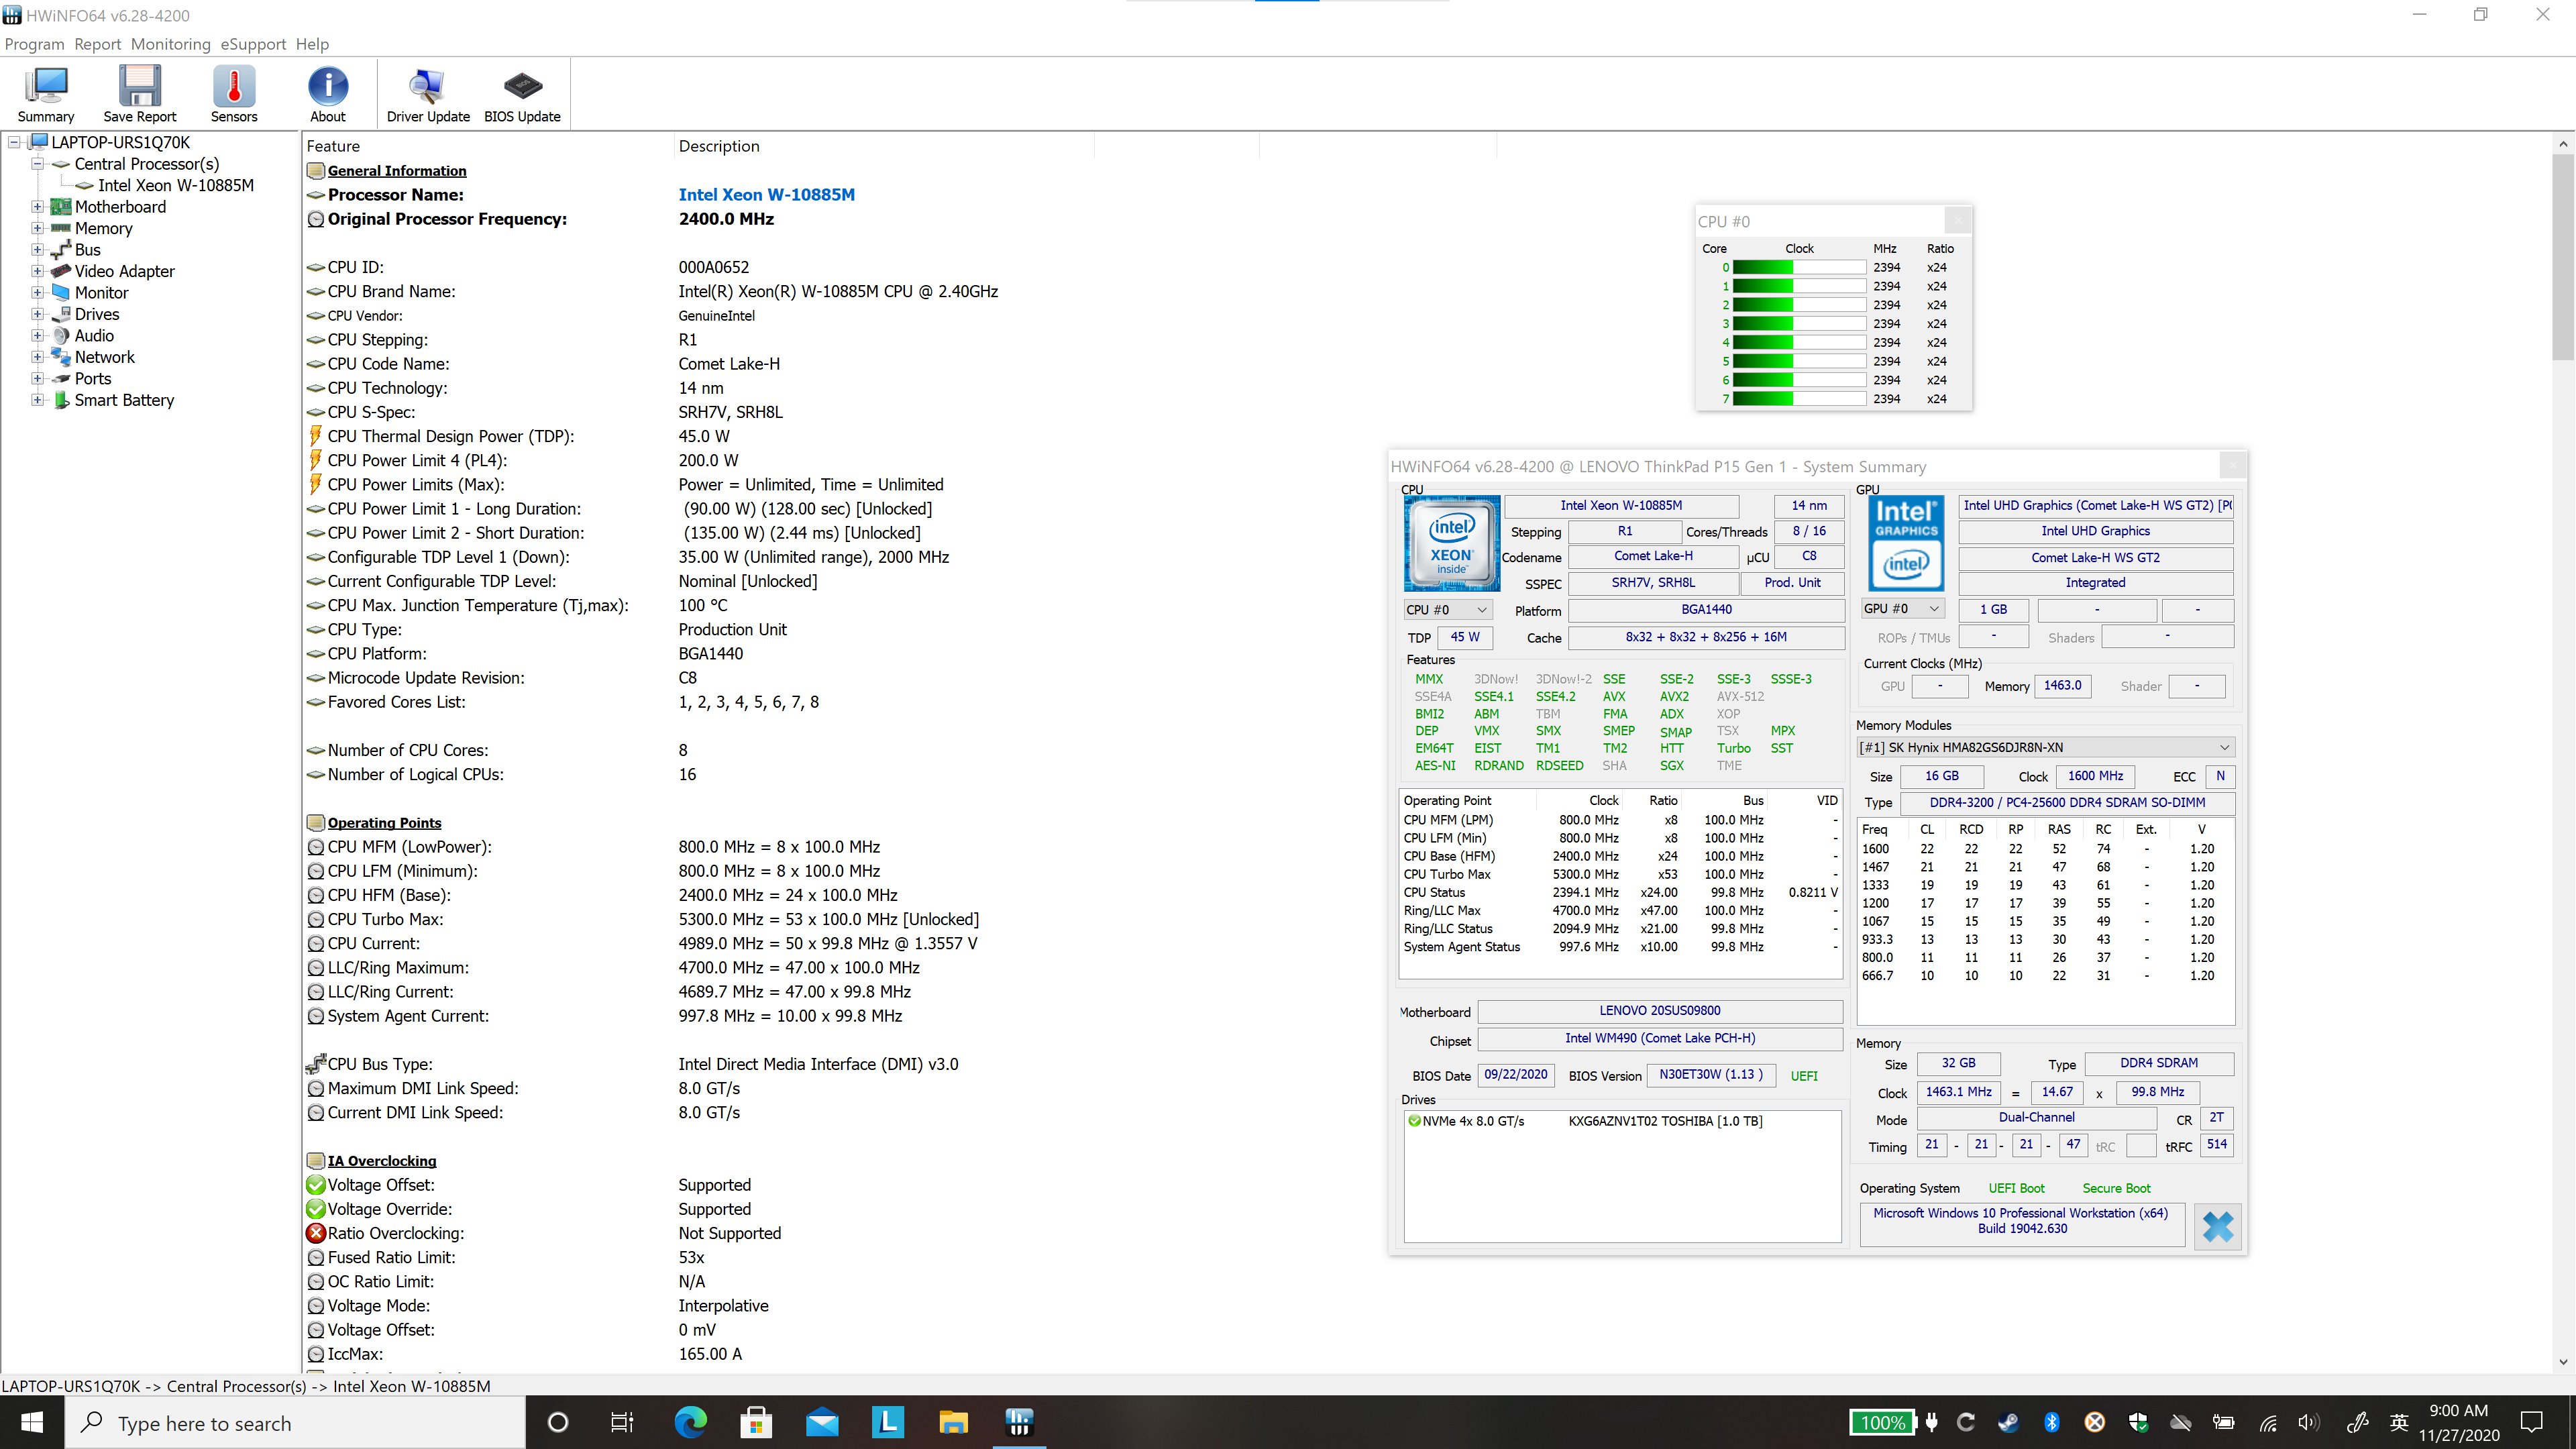Open the Summary toolbar icon
This screenshot has width=2576, height=1449.
(46, 94)
